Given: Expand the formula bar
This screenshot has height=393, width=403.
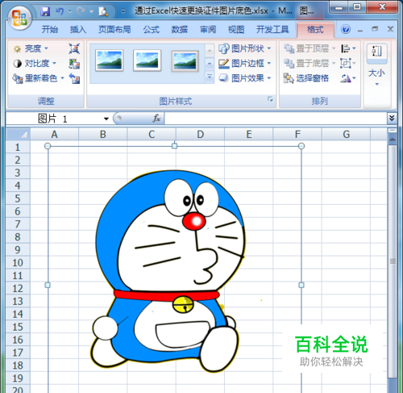Looking at the screenshot, I should (392, 118).
